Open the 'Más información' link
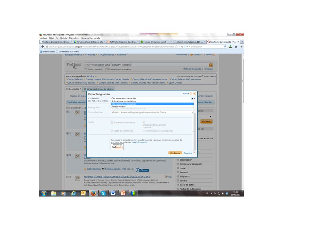The height and width of the screenshot is (250, 334). pyautogui.click(x=140, y=142)
